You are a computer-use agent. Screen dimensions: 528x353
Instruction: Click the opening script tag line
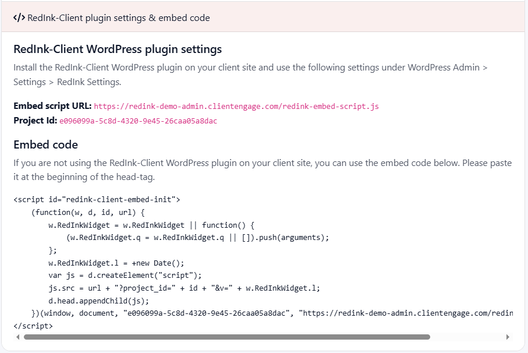point(97,200)
